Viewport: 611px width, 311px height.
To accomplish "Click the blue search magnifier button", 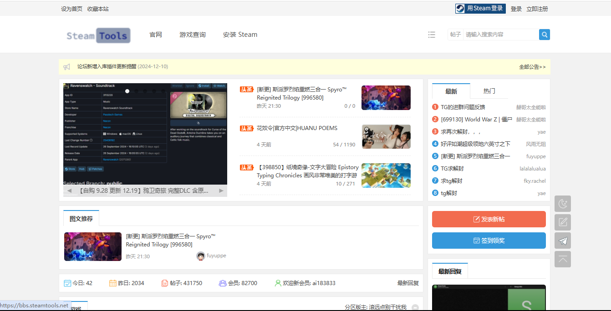I will point(544,35).
